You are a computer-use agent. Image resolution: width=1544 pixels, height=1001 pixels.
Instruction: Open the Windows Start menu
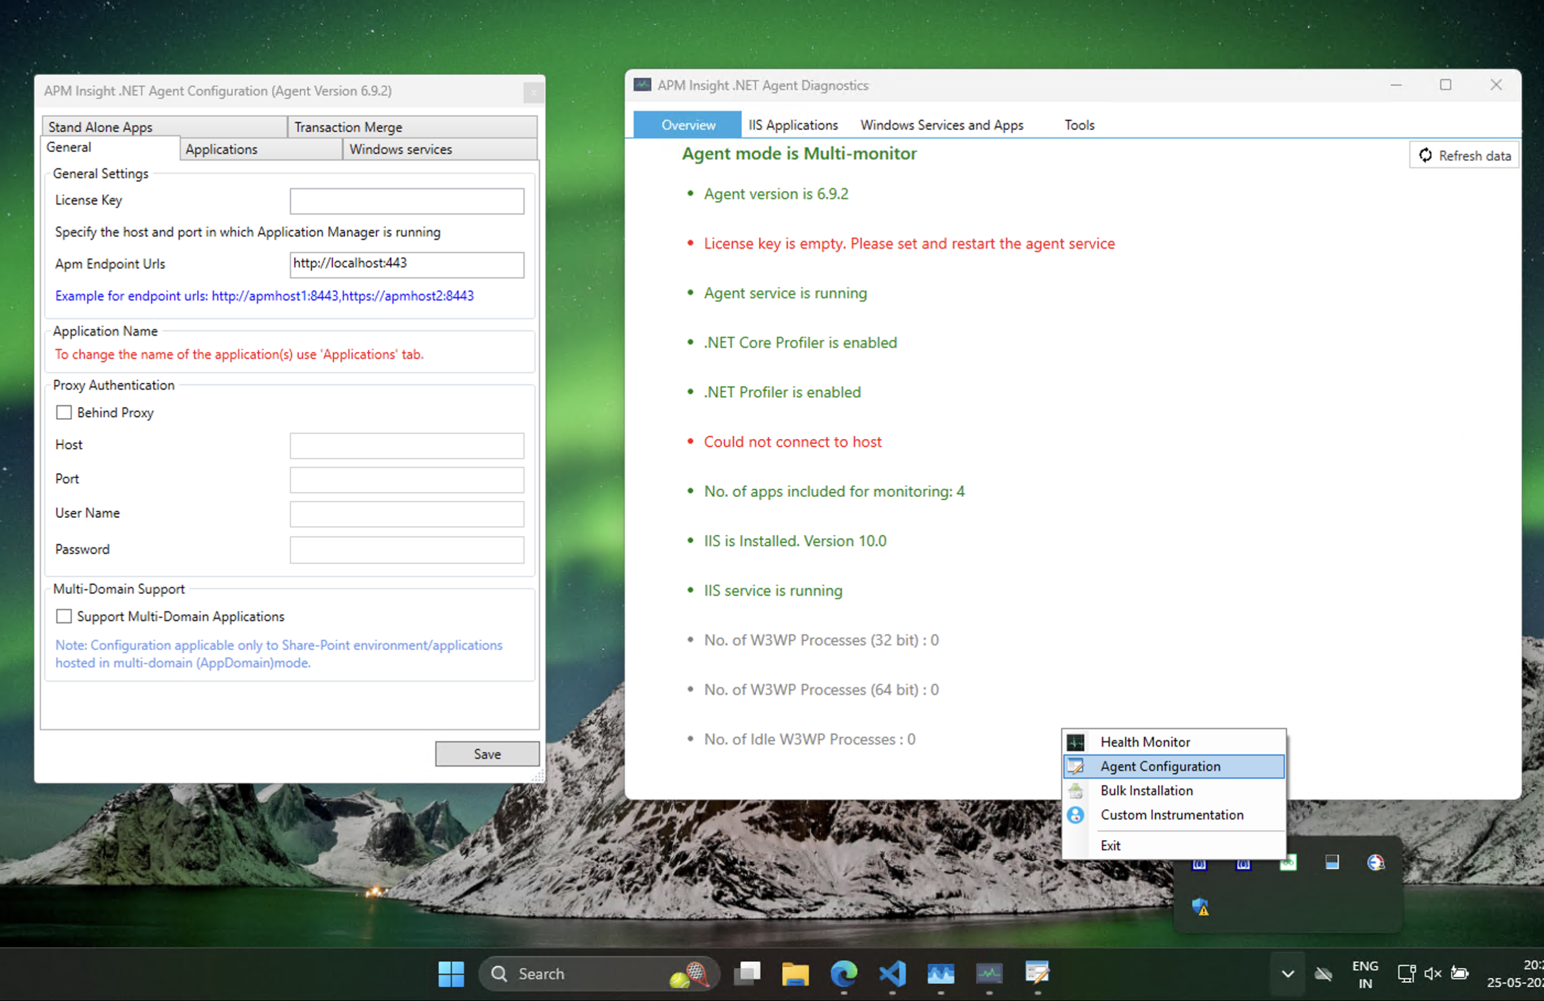coord(451,974)
